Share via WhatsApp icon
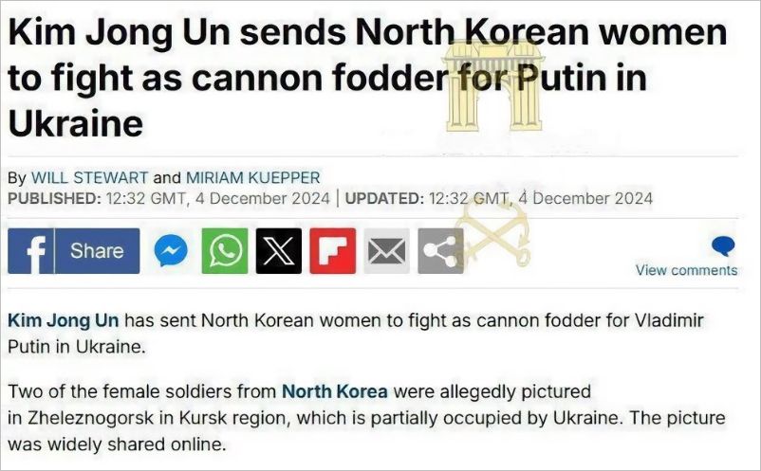 (225, 251)
